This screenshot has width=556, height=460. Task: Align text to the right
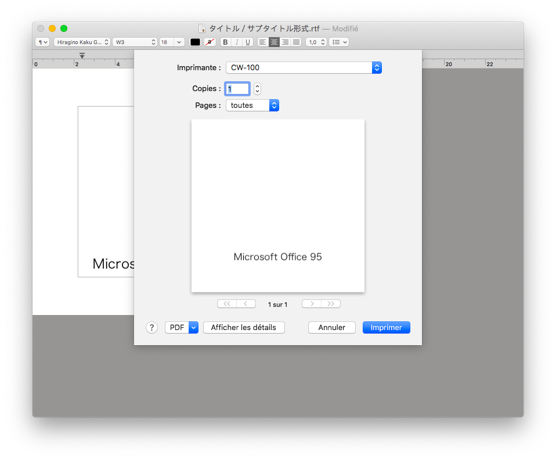(x=285, y=42)
